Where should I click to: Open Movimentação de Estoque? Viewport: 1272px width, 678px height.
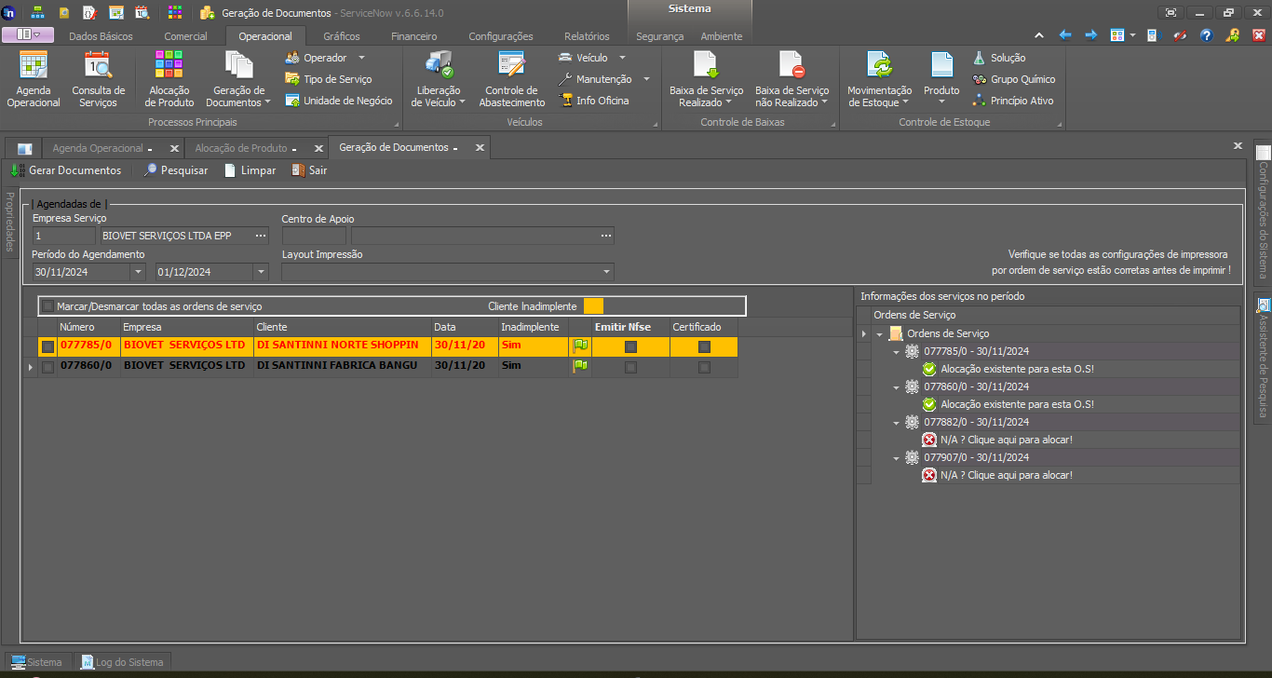[x=880, y=79]
